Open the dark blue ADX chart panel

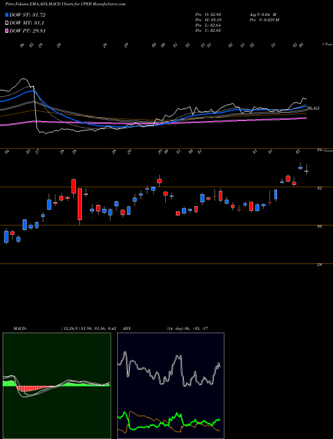coord(170,386)
